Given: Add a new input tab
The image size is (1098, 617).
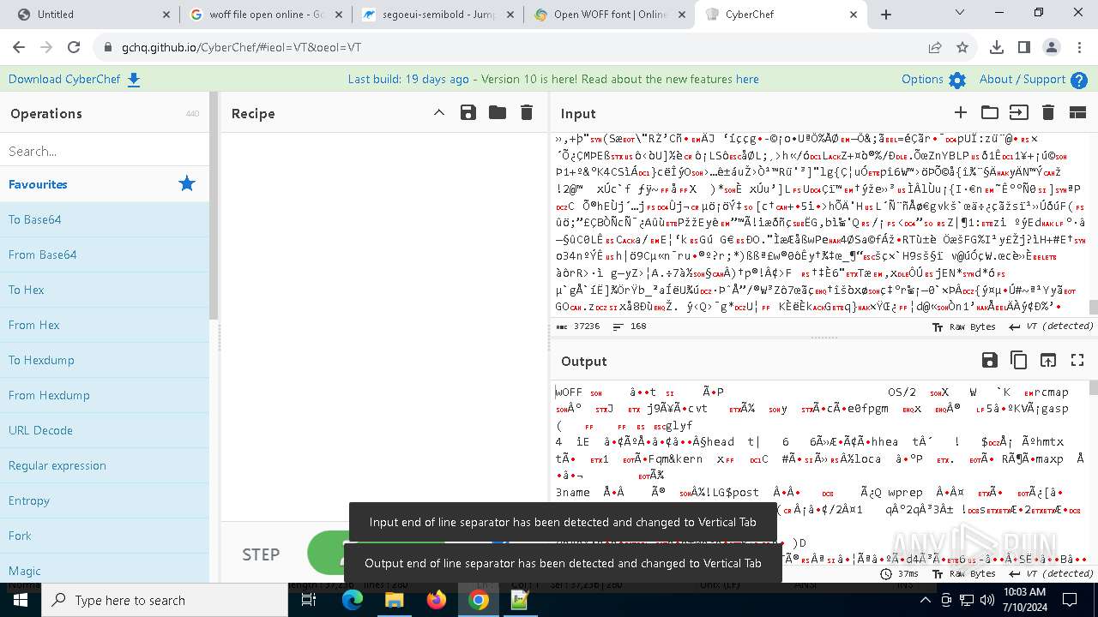Looking at the screenshot, I should [960, 112].
